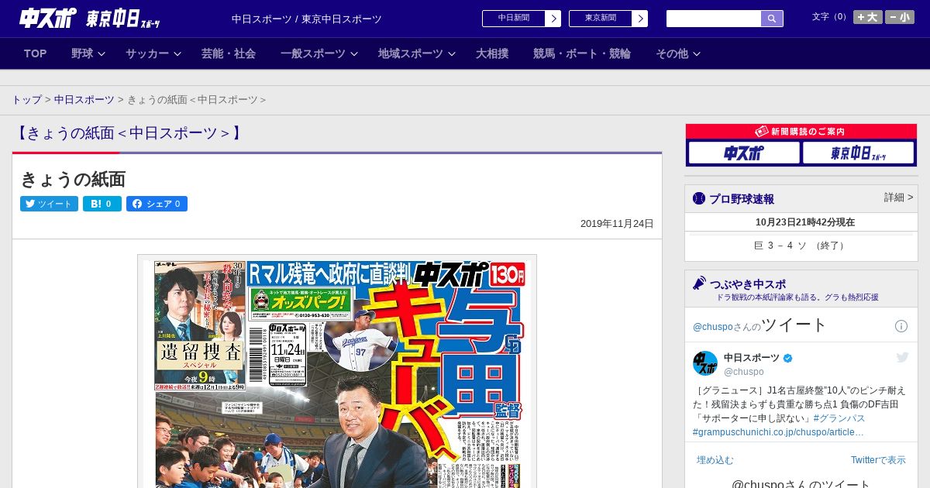This screenshot has height=488, width=930.
Task: Click the プロ野球速報 heading
Action: tap(742, 199)
